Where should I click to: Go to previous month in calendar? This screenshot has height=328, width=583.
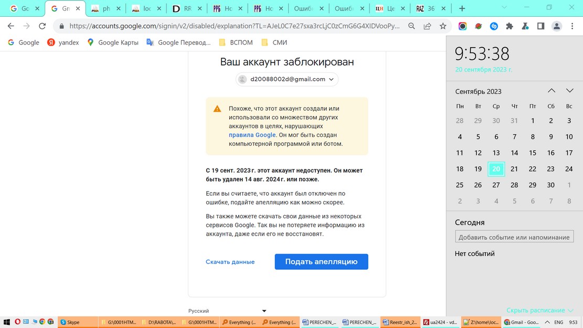click(552, 91)
